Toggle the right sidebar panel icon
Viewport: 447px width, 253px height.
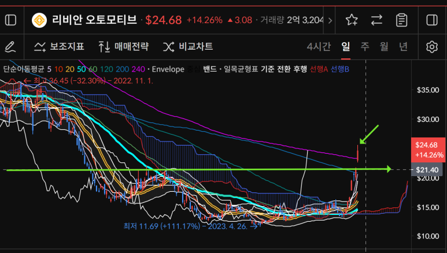[x=432, y=20]
